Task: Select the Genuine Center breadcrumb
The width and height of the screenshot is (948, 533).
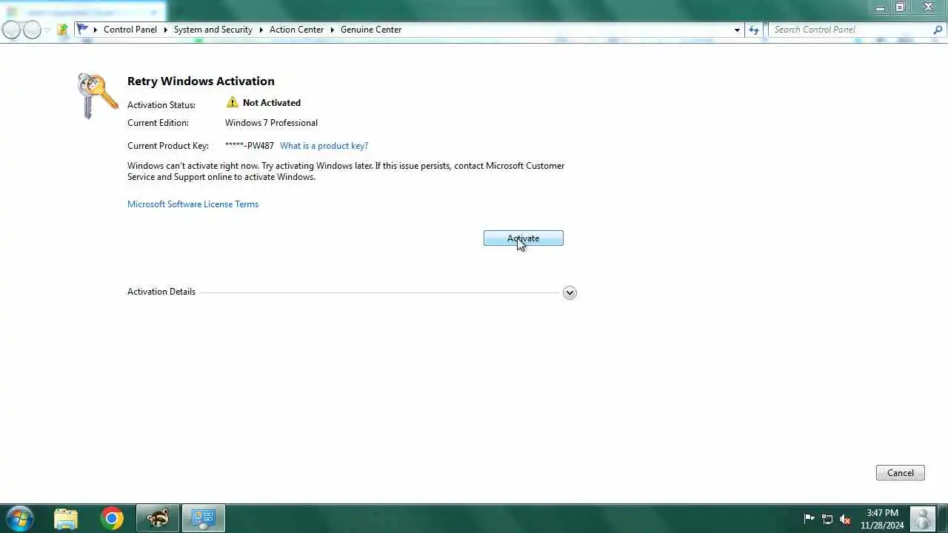Action: (371, 30)
